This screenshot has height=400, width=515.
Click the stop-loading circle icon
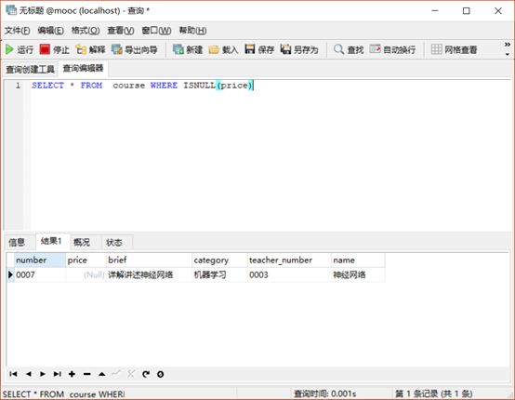click(x=160, y=374)
